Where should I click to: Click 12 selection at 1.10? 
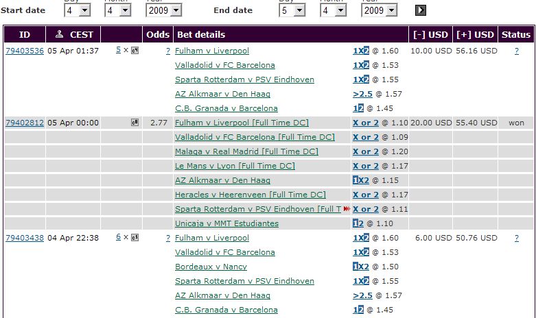click(x=358, y=223)
